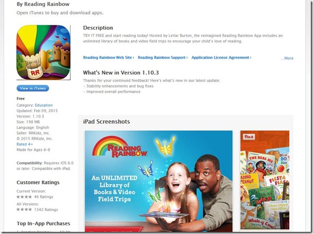This screenshot has height=234, width=313.
Task: Click 'Stability enhancements and bug fixes' line
Action: click(120, 86)
